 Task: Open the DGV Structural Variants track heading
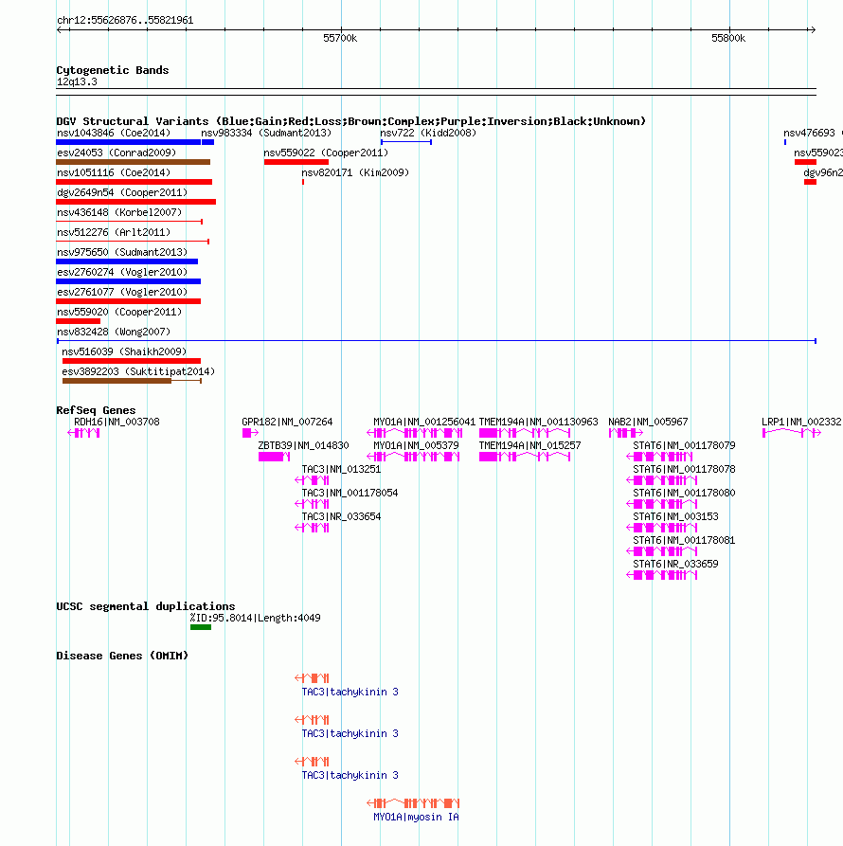pos(350,121)
